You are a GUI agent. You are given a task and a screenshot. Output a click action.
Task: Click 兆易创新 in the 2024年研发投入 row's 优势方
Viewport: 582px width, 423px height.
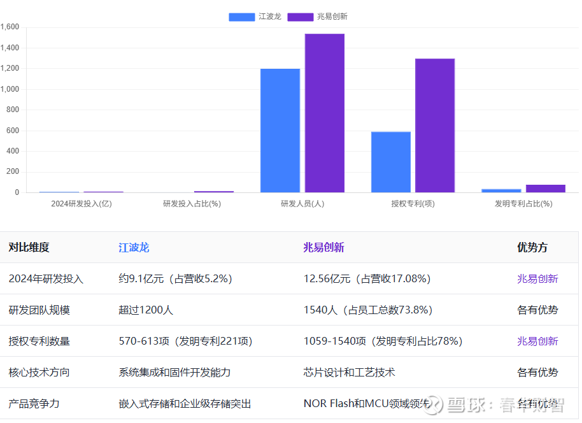[x=537, y=278]
